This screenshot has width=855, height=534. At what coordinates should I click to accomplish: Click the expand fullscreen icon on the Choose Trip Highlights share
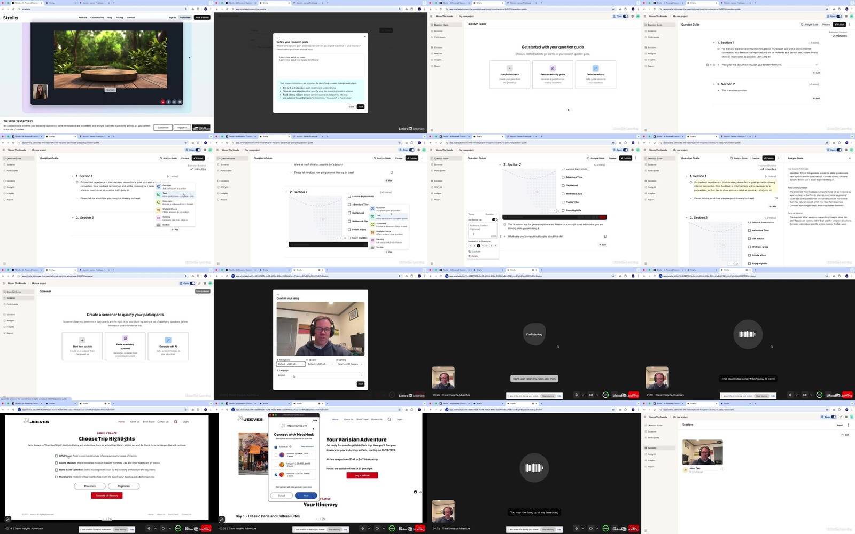pyautogui.click(x=8, y=519)
